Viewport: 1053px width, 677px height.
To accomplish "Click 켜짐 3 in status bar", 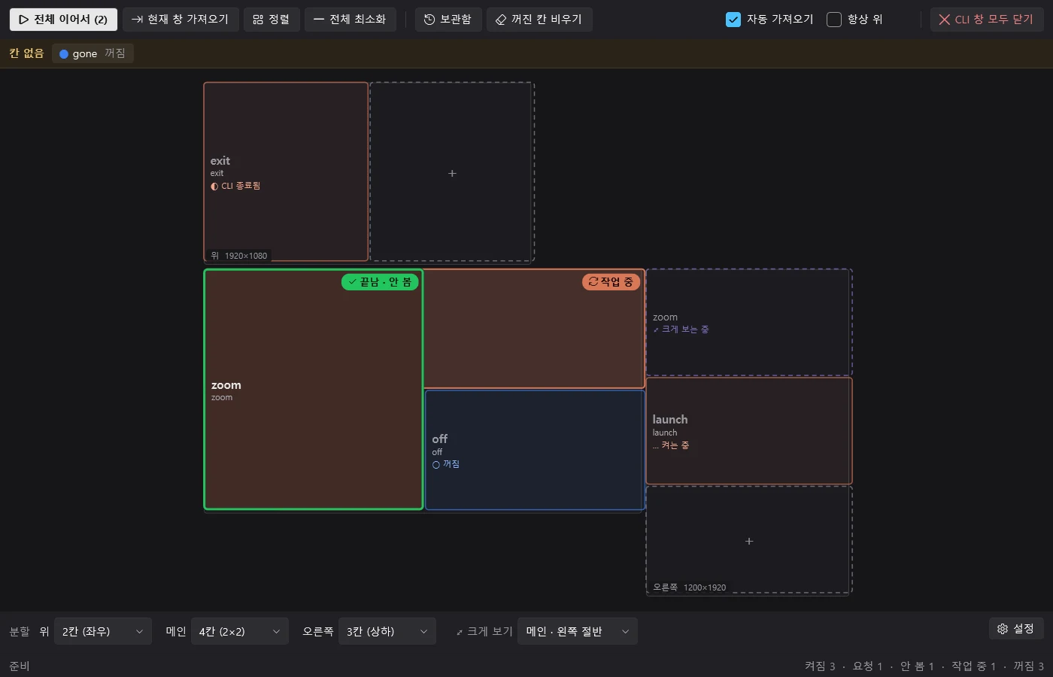I will pyautogui.click(x=820, y=666).
